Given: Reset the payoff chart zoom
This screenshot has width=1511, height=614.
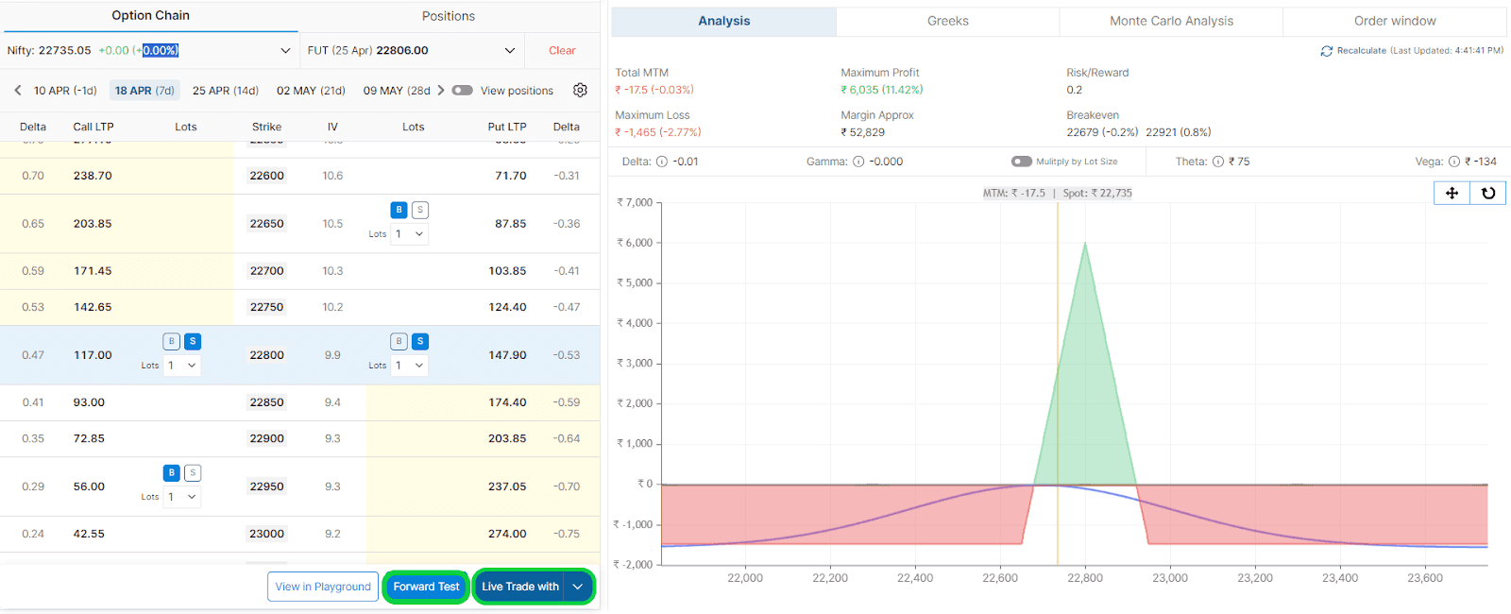Looking at the screenshot, I should 1488,193.
